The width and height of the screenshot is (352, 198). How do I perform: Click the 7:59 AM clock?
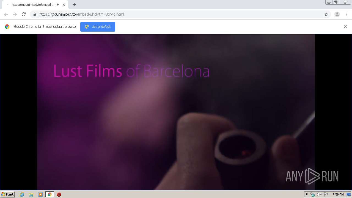tap(338, 194)
